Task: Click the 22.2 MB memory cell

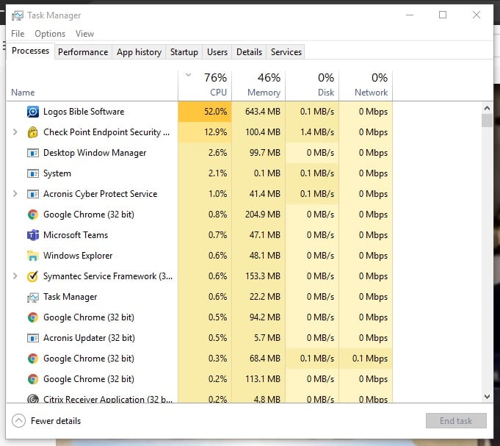Action: [258, 297]
